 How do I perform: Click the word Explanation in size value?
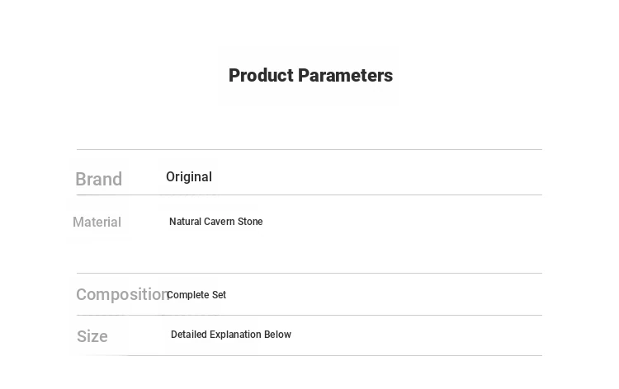click(235, 335)
